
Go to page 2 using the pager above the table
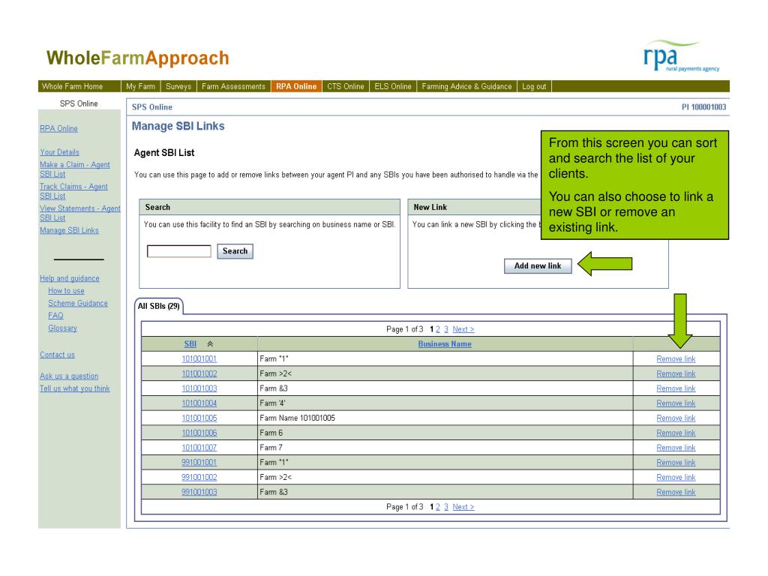pos(438,329)
